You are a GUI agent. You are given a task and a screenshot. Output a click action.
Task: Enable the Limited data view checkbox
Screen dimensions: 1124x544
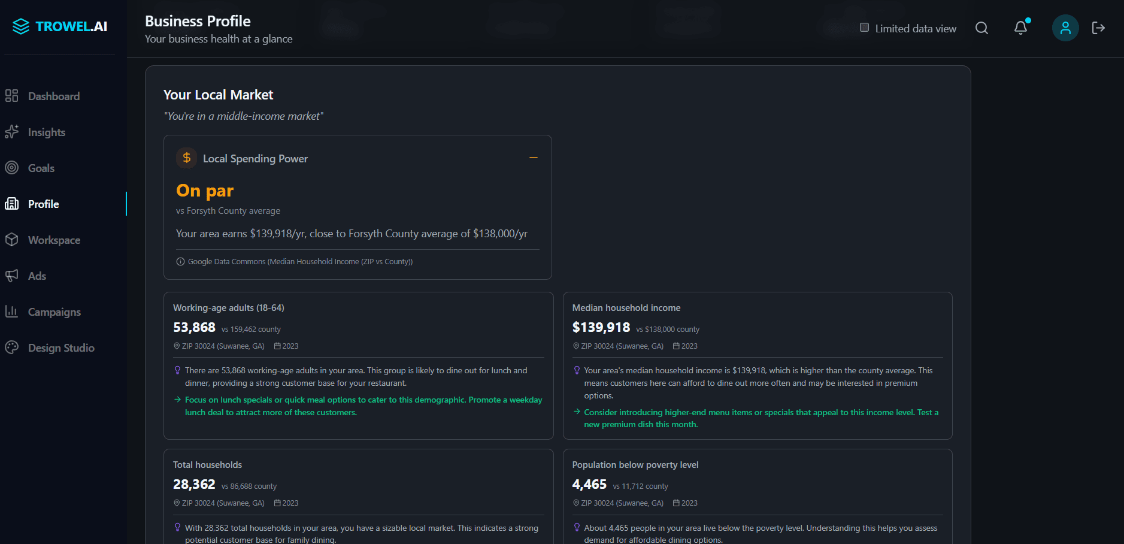(x=864, y=28)
